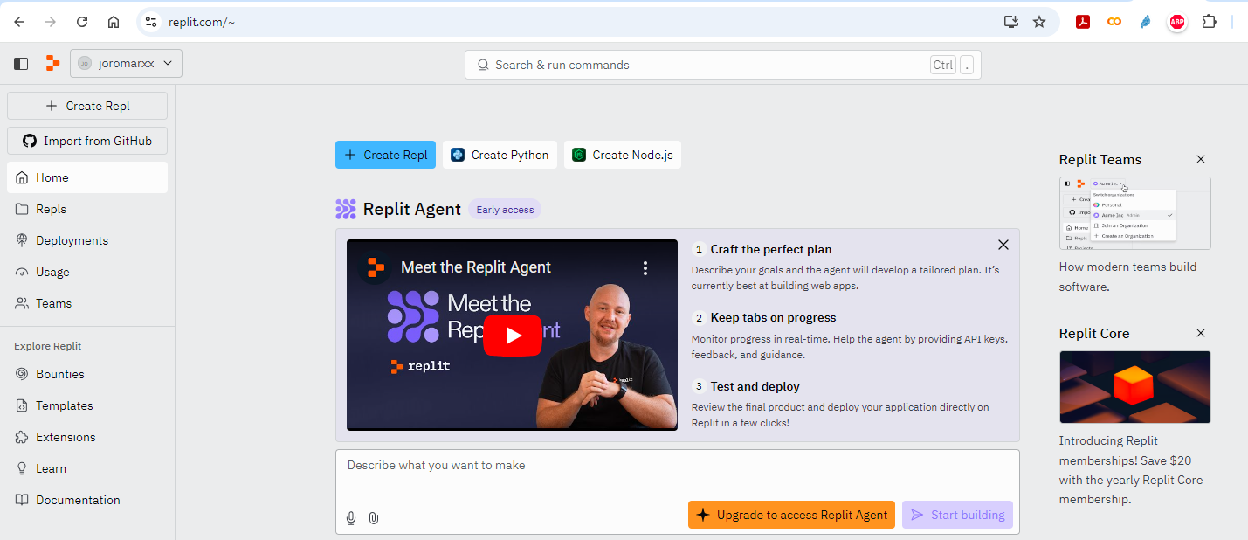Open the browser extensions puzzle icon
Viewport: 1248px width, 540px height.
point(1210,22)
